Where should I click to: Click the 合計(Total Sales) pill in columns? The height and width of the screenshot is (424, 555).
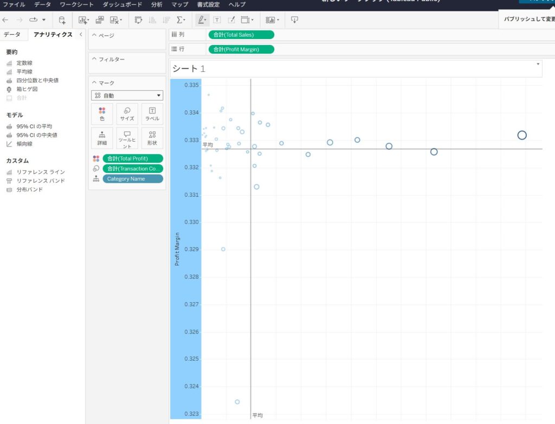241,35
